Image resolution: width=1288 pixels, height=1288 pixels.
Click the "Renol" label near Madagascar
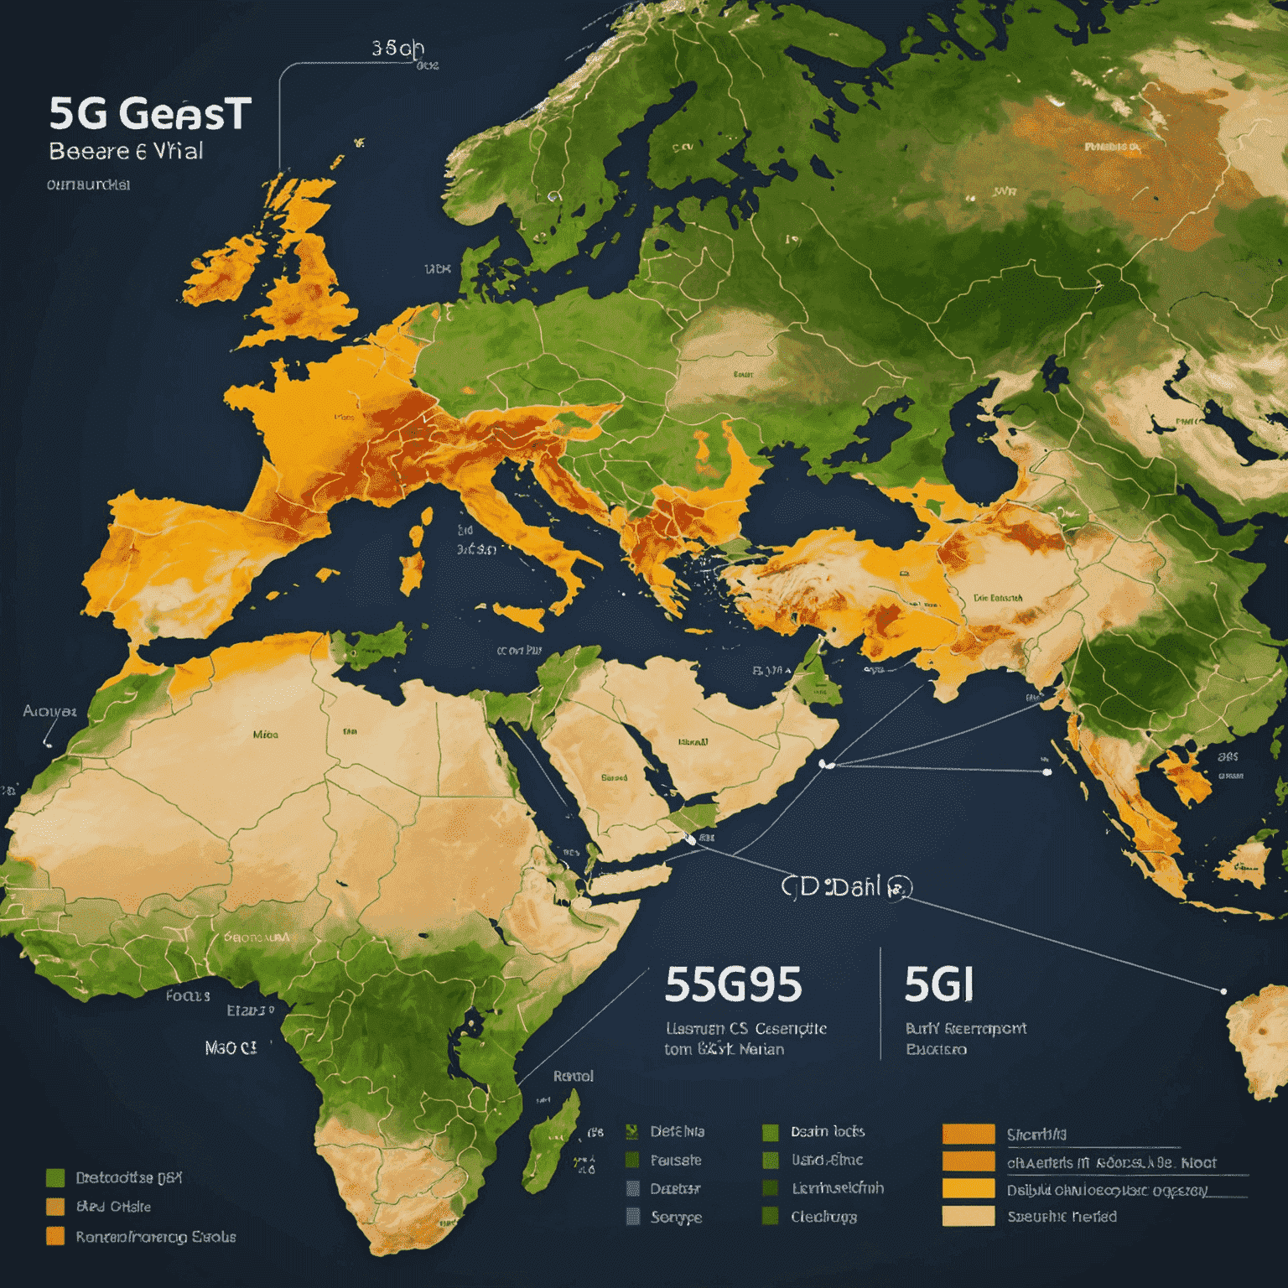click(x=574, y=1076)
